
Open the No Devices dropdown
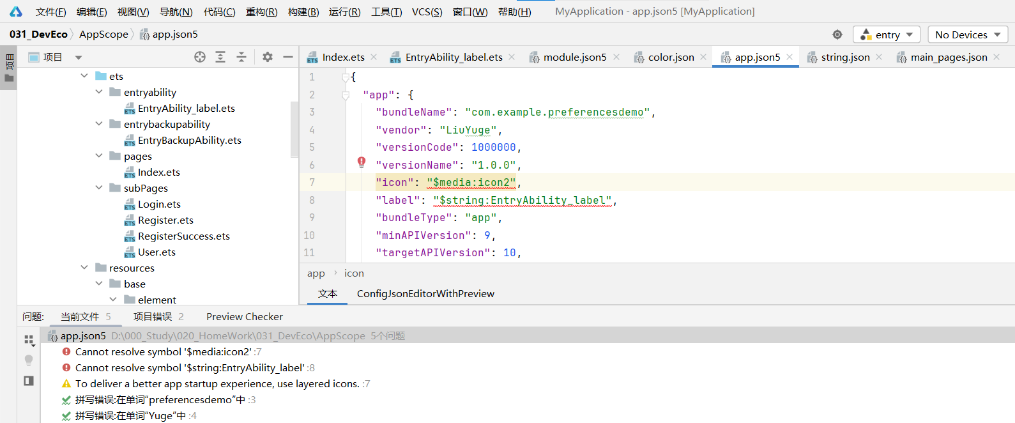(967, 35)
